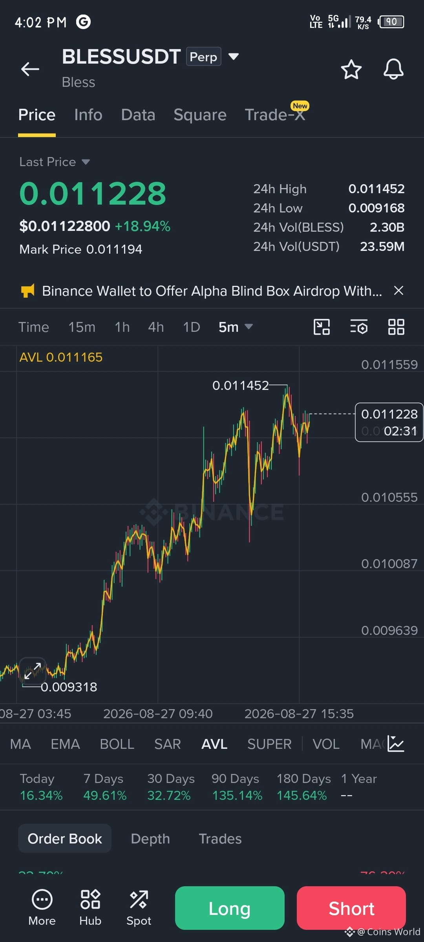Select the 1D chart interval

(x=192, y=327)
